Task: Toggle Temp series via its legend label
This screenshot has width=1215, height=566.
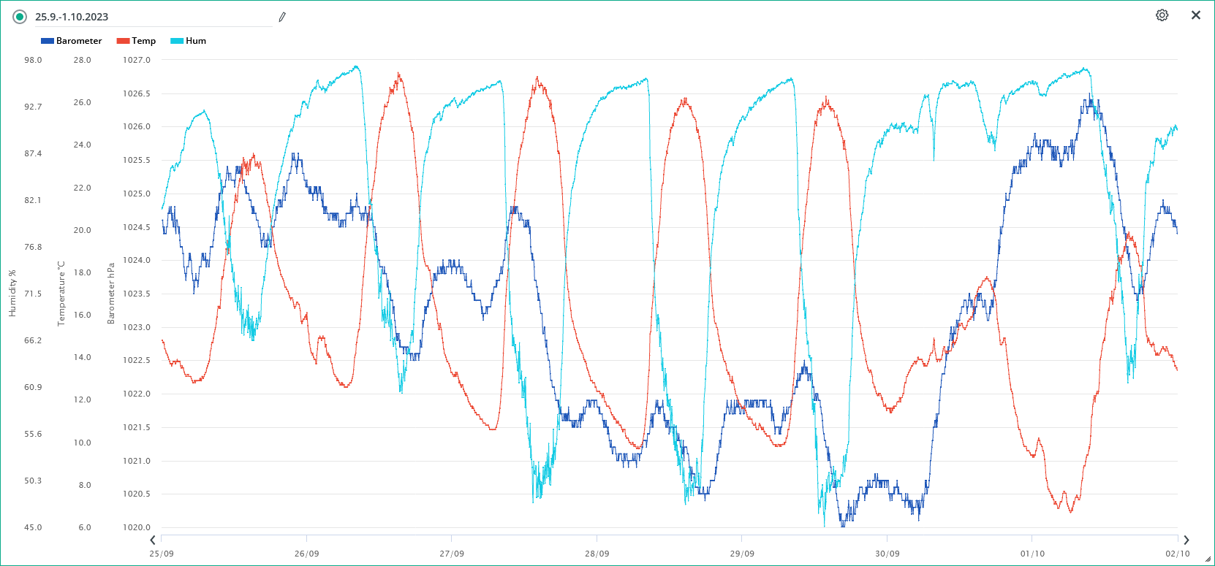Action: point(143,41)
